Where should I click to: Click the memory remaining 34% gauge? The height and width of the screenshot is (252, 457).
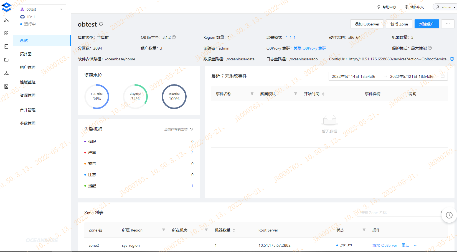coord(135,97)
